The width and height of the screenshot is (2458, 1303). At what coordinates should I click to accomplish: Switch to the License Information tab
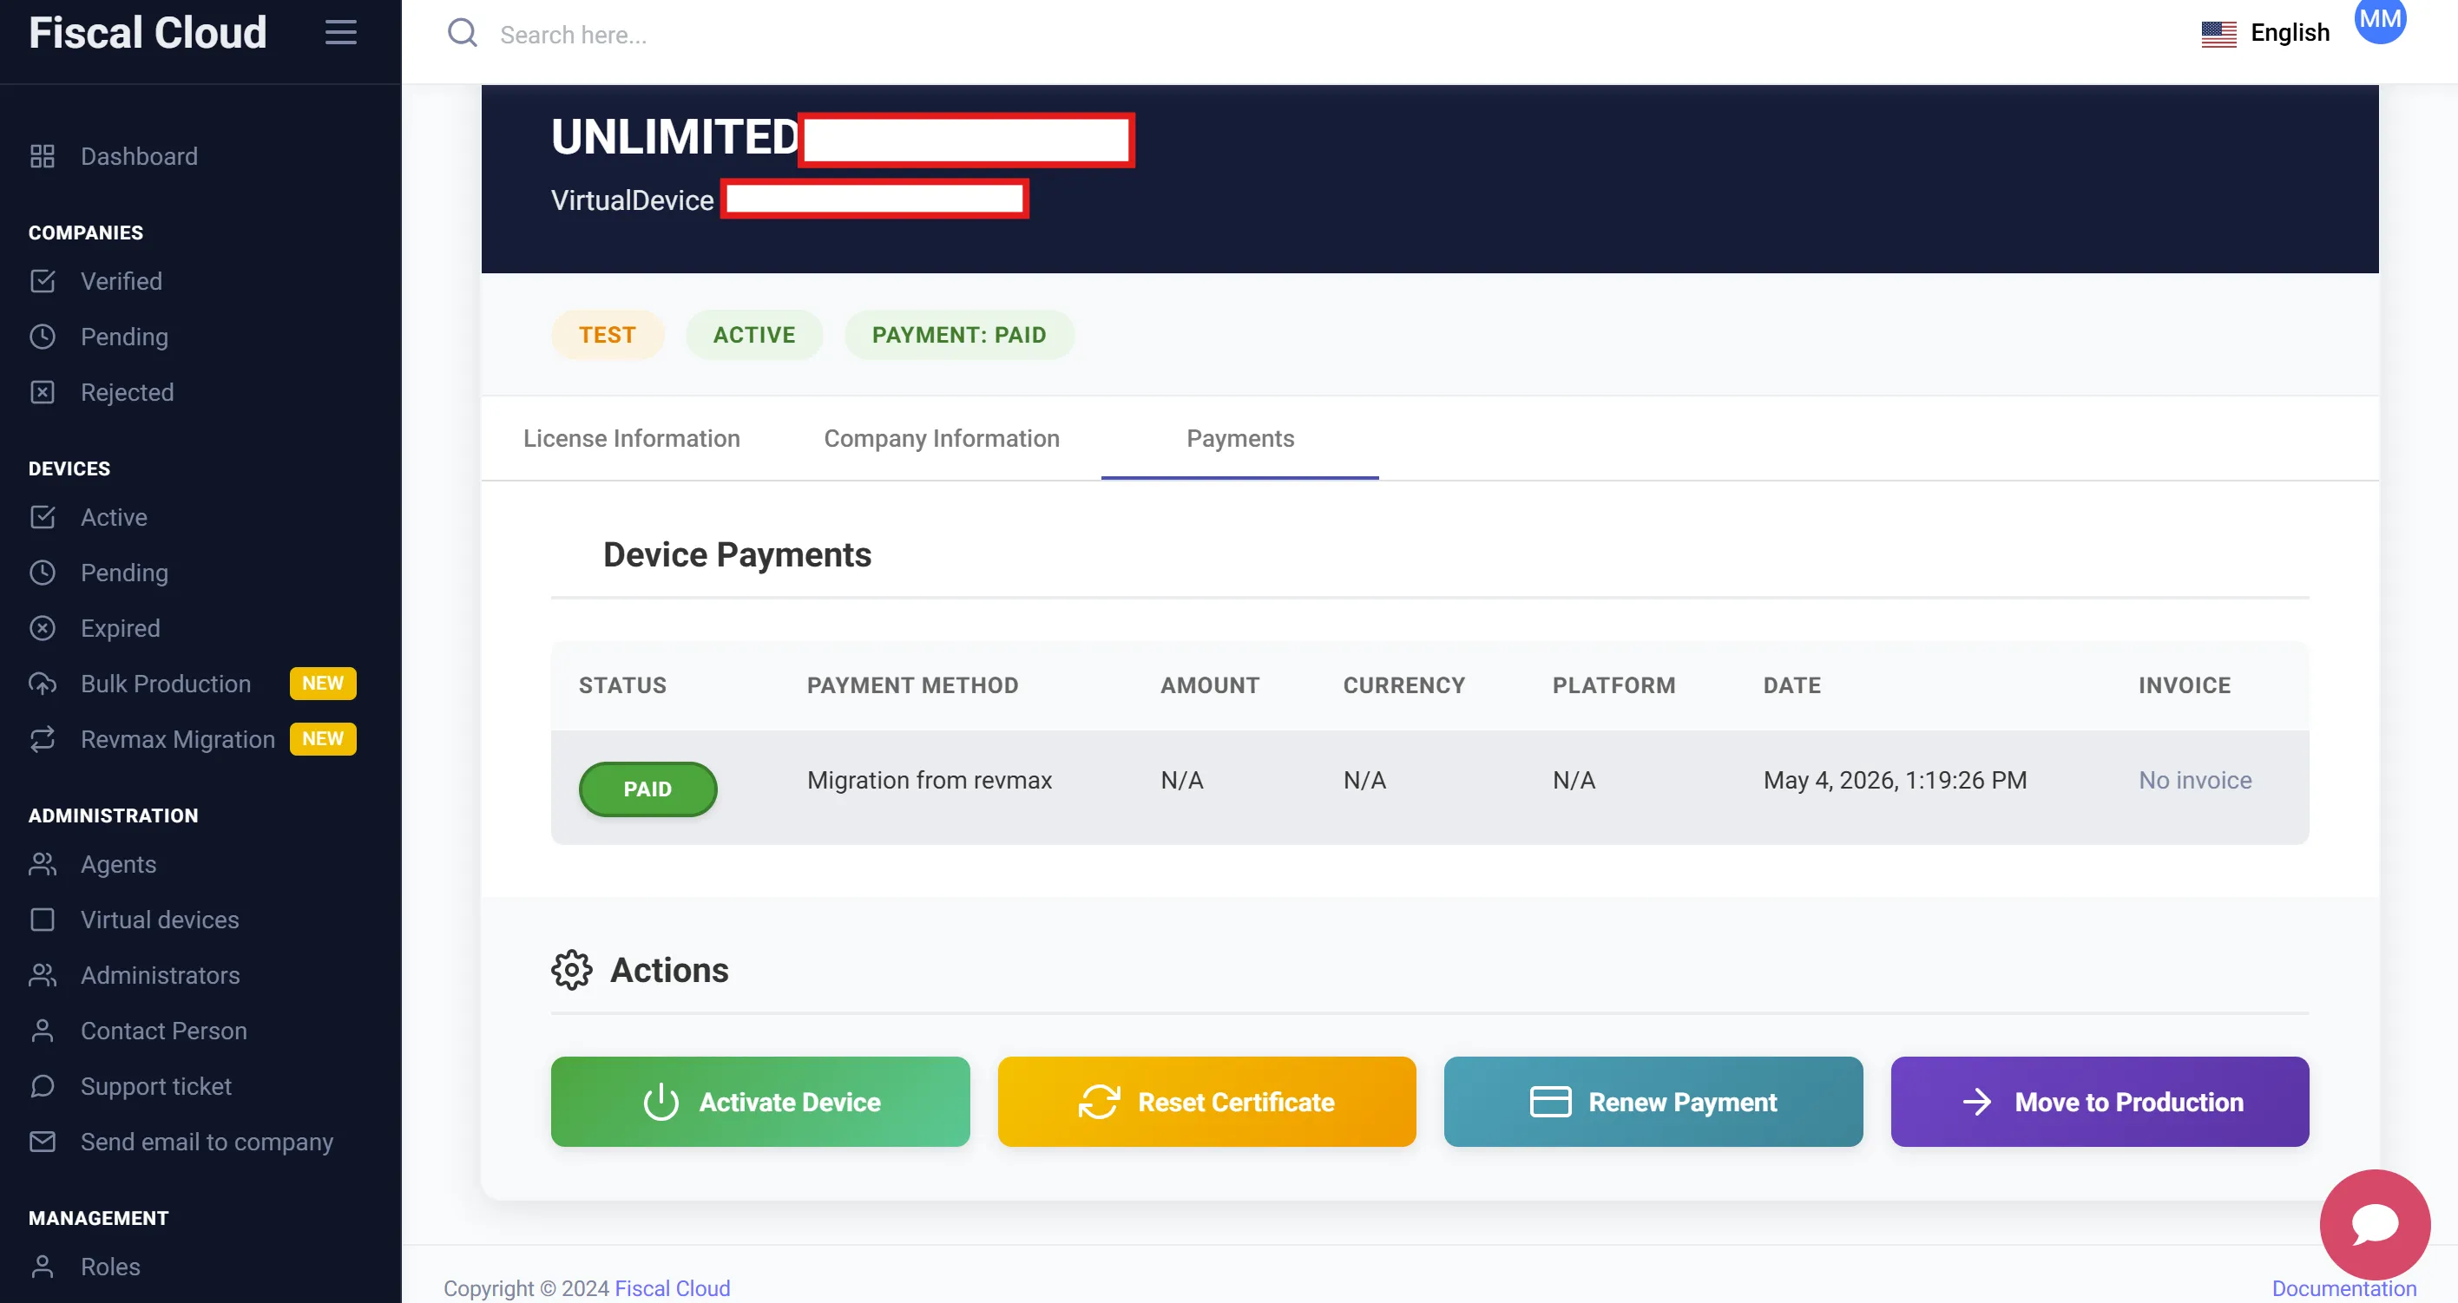pos(631,439)
